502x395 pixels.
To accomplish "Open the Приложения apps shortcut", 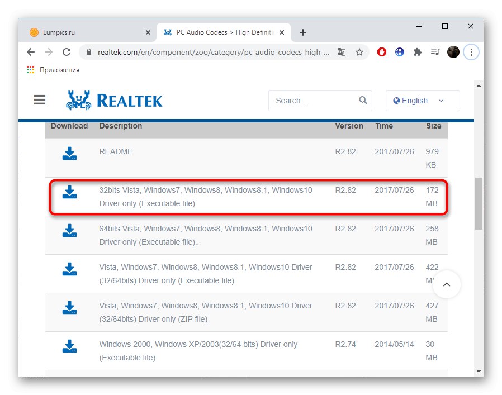I will coord(53,70).
